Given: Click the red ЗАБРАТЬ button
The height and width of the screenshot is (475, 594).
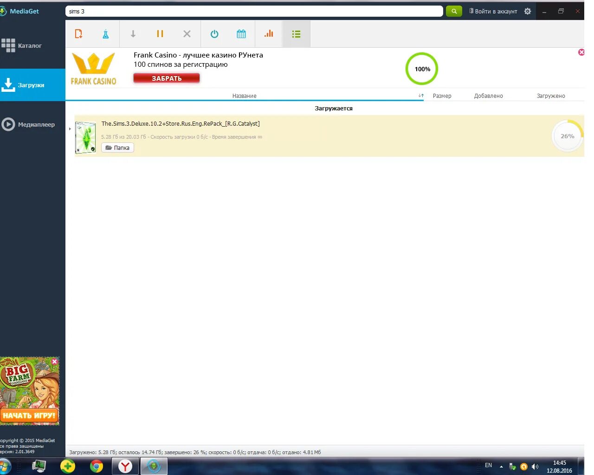Looking at the screenshot, I should point(167,78).
